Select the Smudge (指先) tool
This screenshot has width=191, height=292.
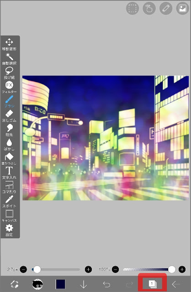(x=9, y=130)
